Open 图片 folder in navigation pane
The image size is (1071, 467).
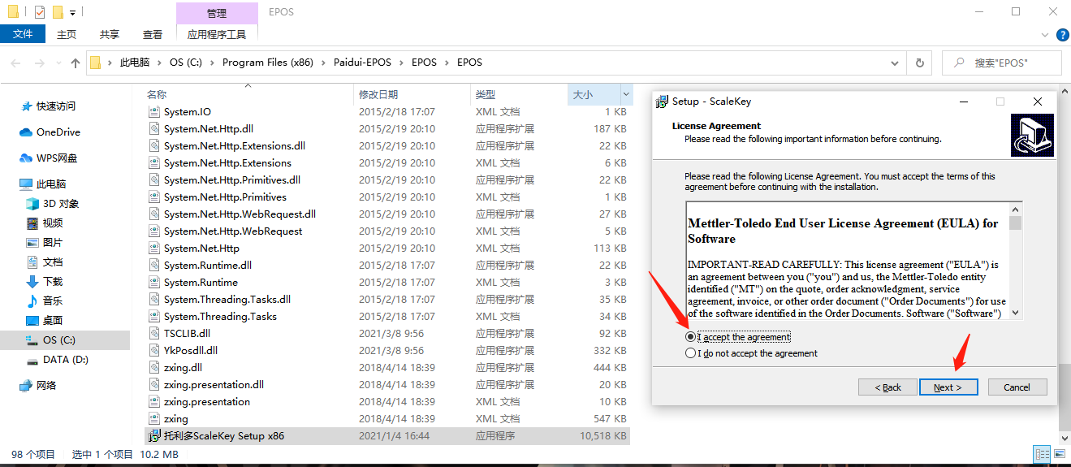[x=53, y=243]
